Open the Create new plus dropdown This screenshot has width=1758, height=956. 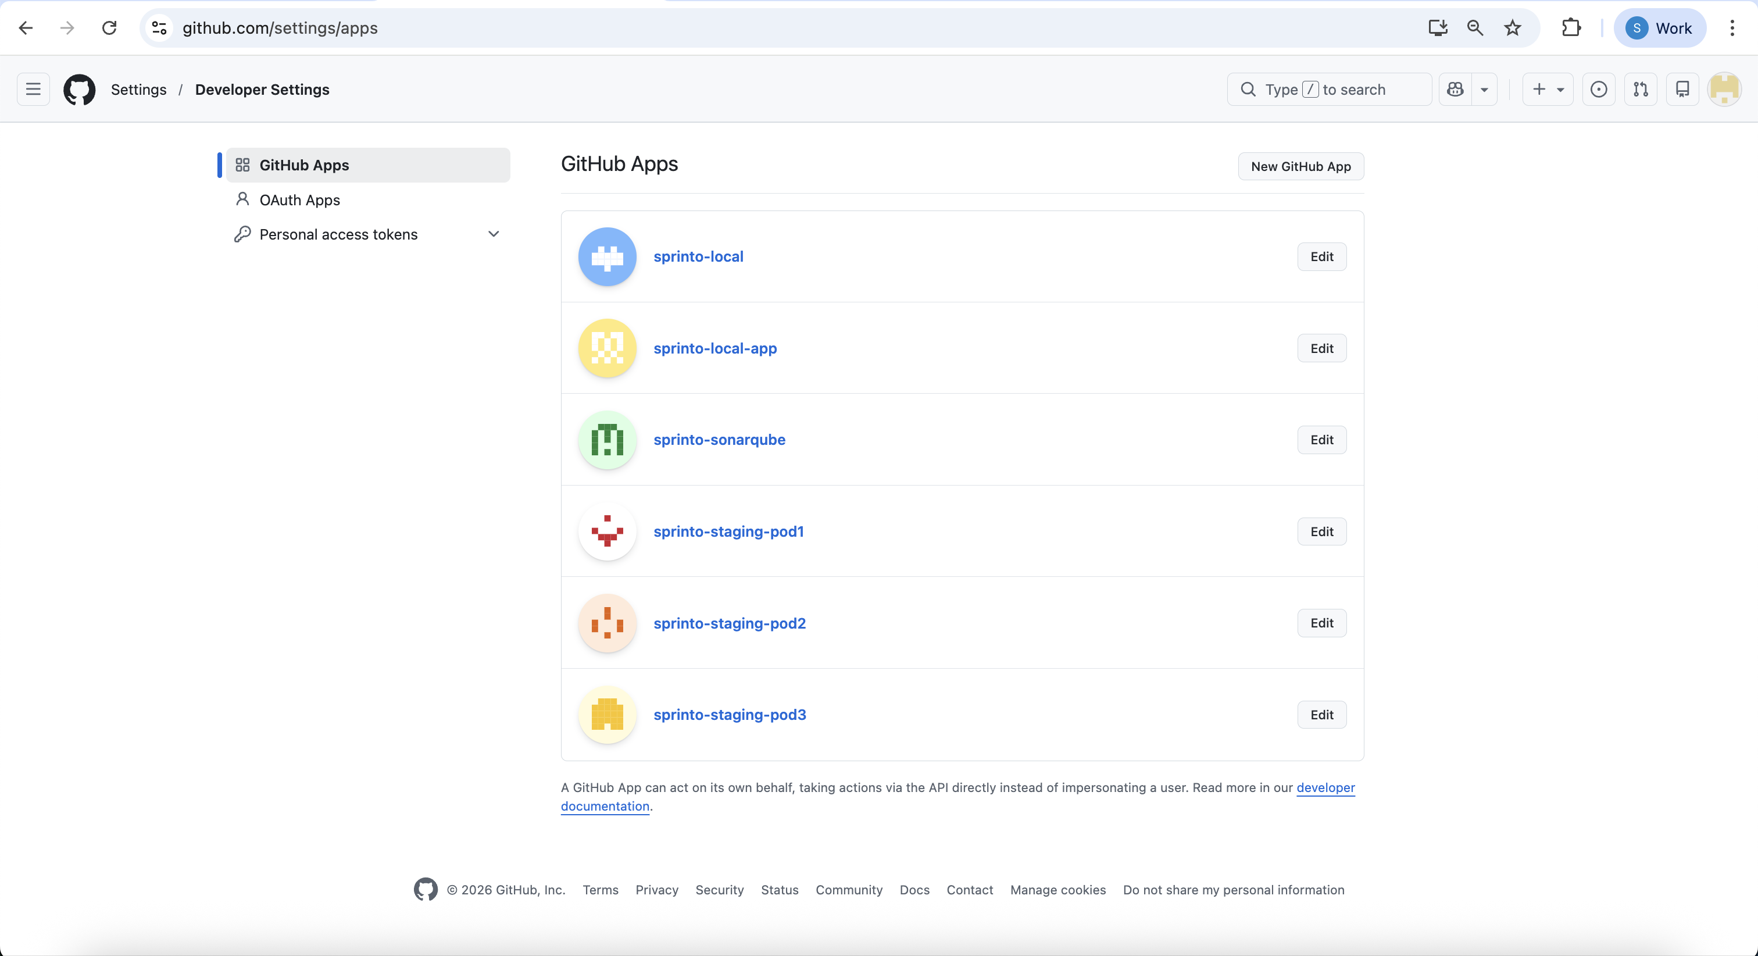pyautogui.click(x=1547, y=90)
